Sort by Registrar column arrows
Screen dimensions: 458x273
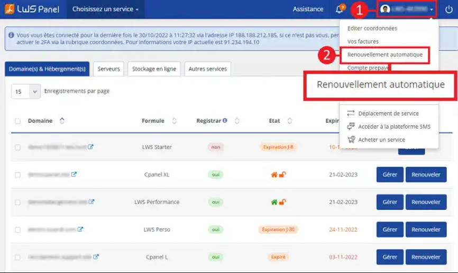tap(237, 121)
